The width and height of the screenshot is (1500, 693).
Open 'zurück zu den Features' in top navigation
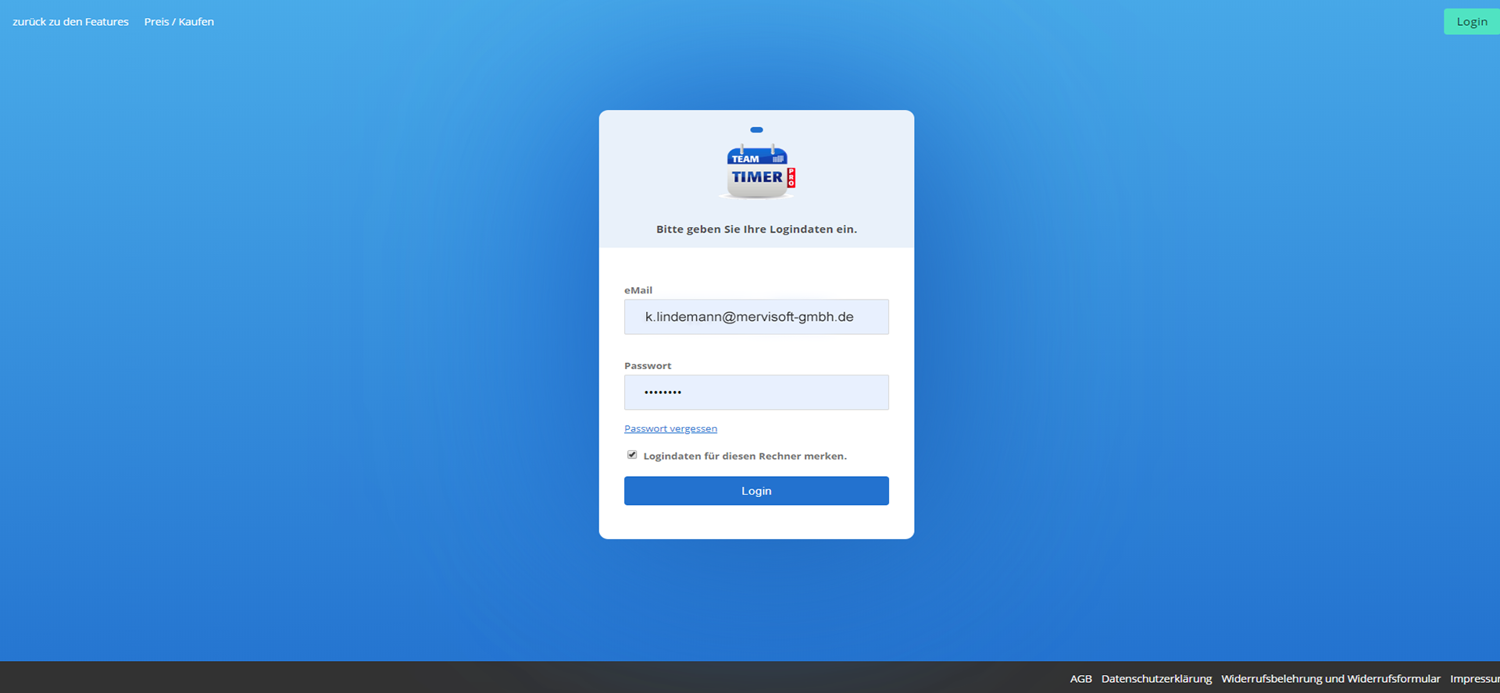pos(70,22)
